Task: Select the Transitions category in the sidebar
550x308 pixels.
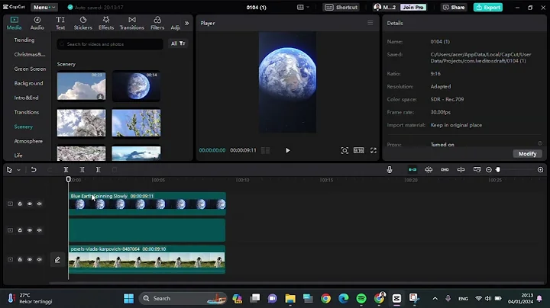Action: coord(26,112)
